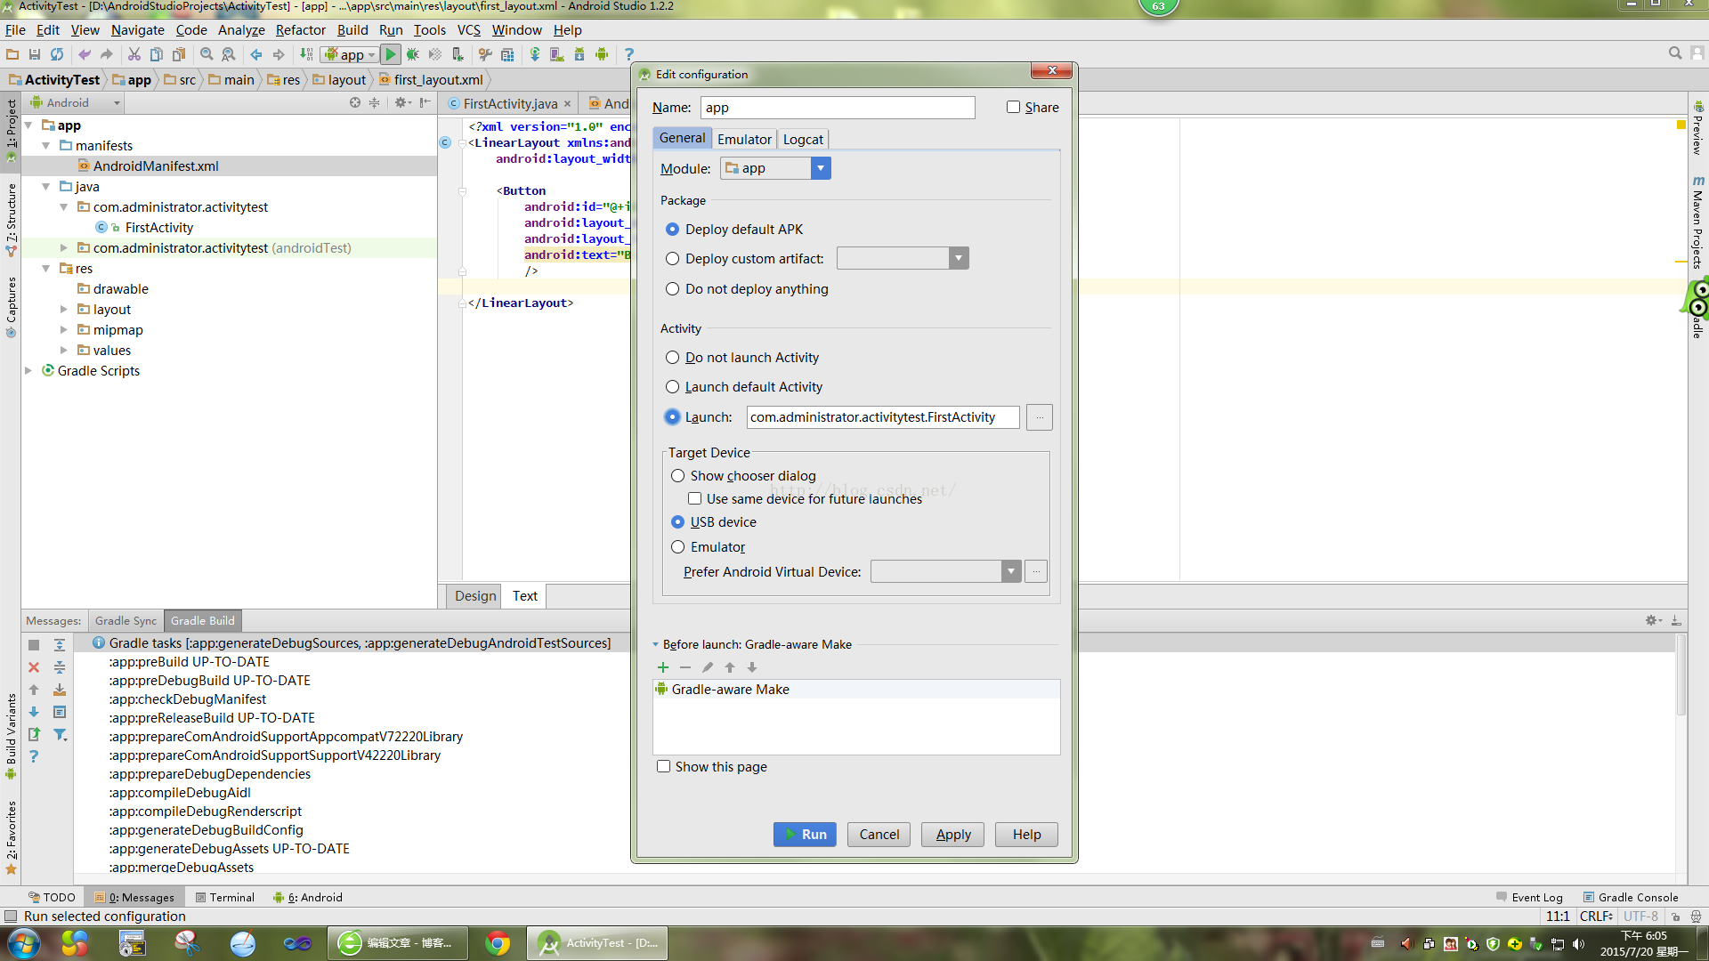
Task: Click the Debug app bug icon
Action: point(413,54)
